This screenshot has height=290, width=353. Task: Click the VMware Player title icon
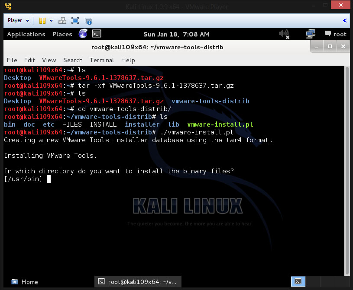(x=8, y=6)
